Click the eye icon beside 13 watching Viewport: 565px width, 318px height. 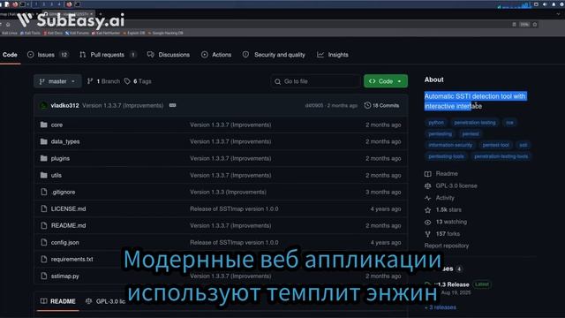[x=427, y=222]
